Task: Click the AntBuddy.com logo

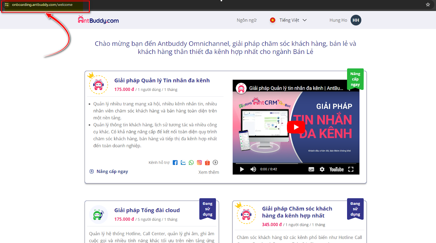Action: tap(98, 20)
